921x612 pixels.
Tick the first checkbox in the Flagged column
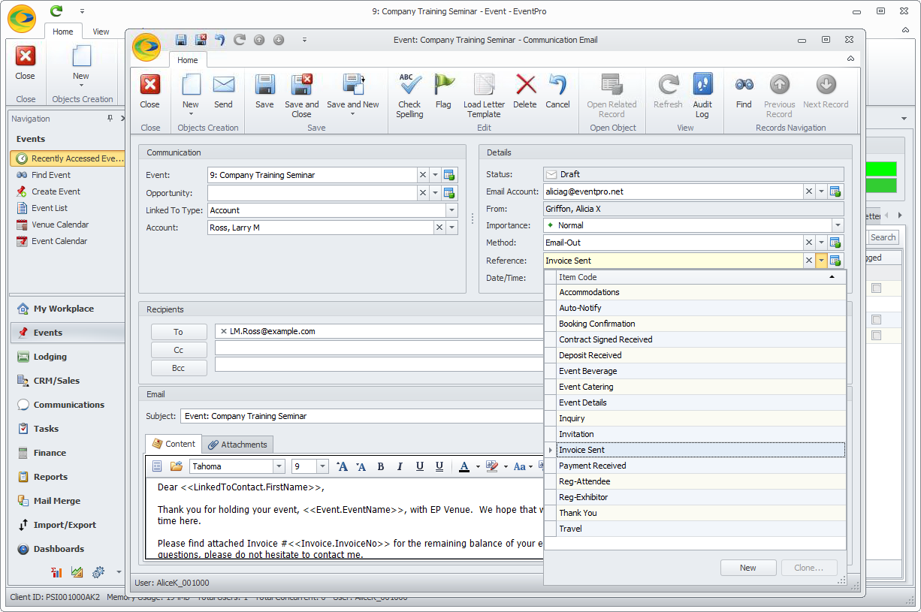[x=876, y=288]
